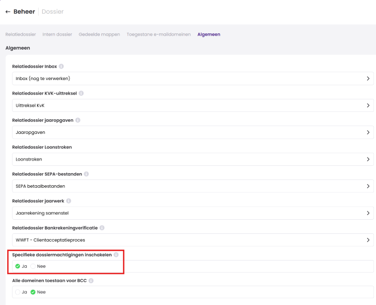376x305 pixels.
Task: Open the Gedeelde mappen tab
Action: [x=99, y=35]
